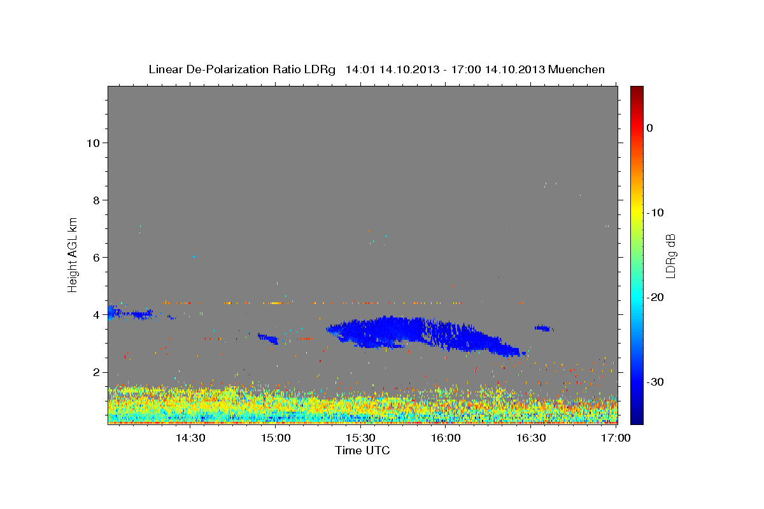The width and height of the screenshot is (764, 509).
Task: Click the colorbar value -20
Action: [654, 297]
